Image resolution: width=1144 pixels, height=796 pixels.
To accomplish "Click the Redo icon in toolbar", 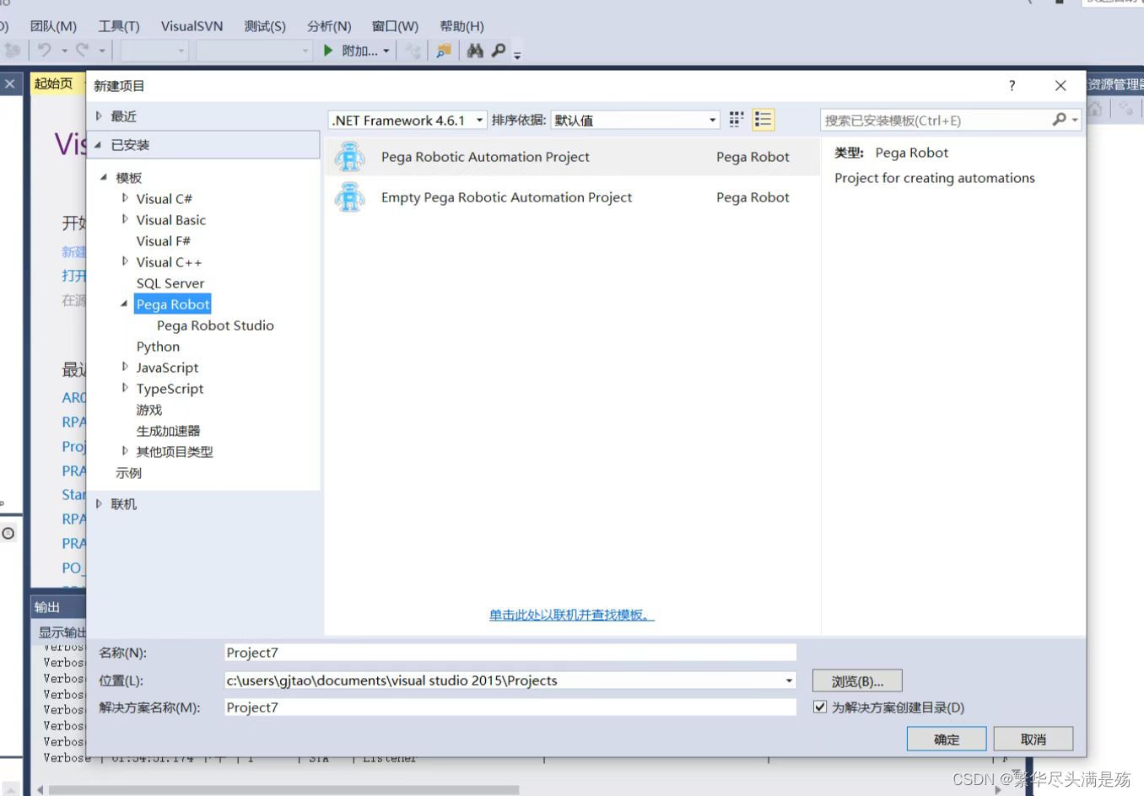I will [x=82, y=51].
